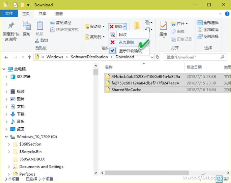
Task: Click Select none (全部取消)
Action: pos(208,30)
